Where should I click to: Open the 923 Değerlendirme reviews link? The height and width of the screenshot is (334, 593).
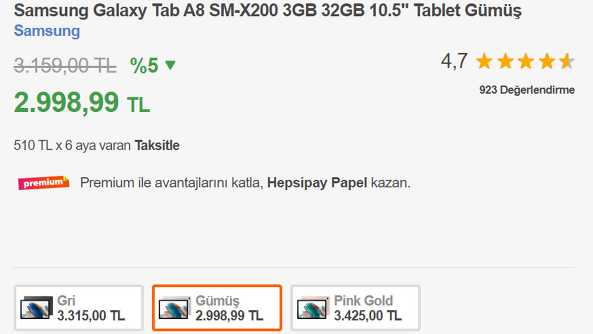click(x=527, y=90)
